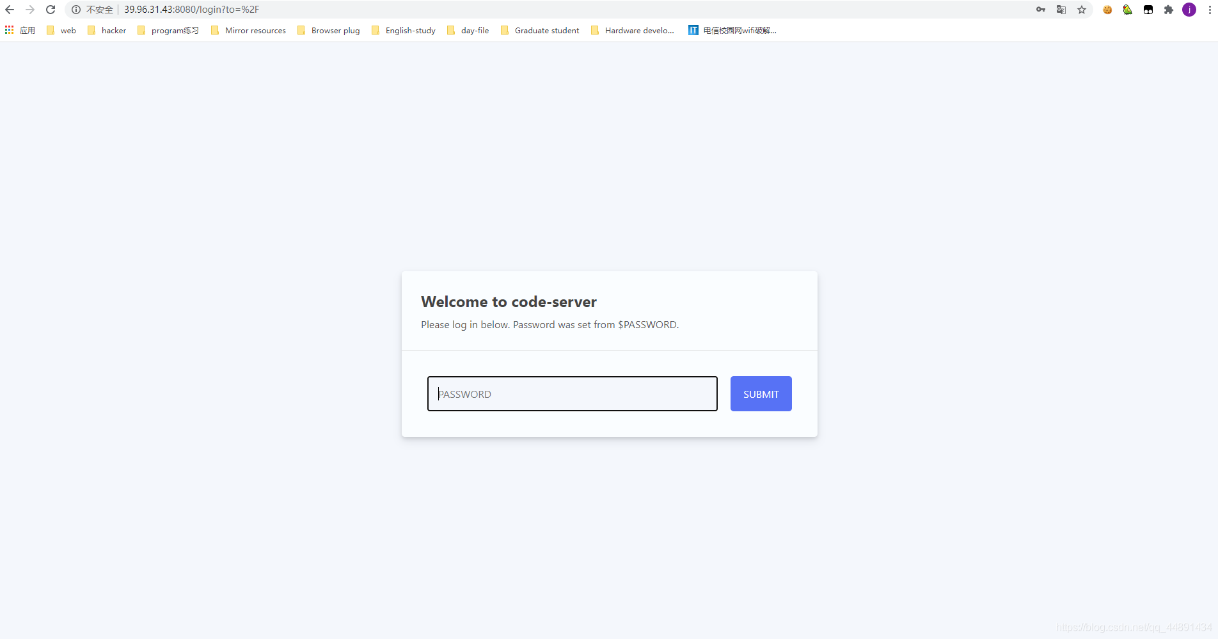Open the purple profile avatar

click(1189, 10)
